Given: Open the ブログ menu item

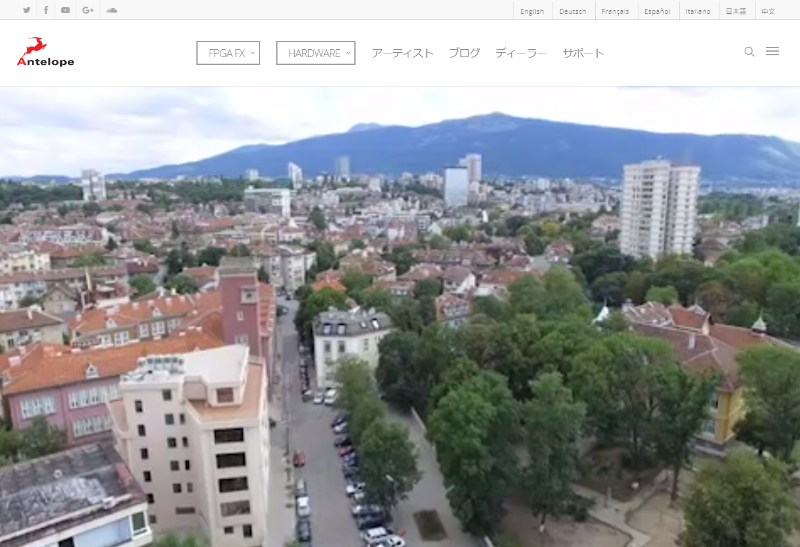Looking at the screenshot, I should (465, 53).
